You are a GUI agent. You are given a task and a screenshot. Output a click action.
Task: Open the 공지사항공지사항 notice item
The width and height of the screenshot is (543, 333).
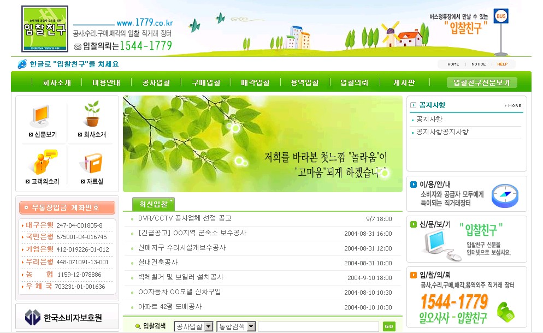click(x=442, y=132)
